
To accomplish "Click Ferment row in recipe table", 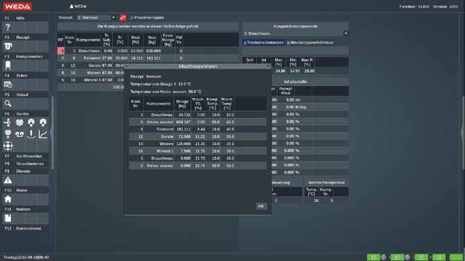I will pyautogui.click(x=148, y=58).
